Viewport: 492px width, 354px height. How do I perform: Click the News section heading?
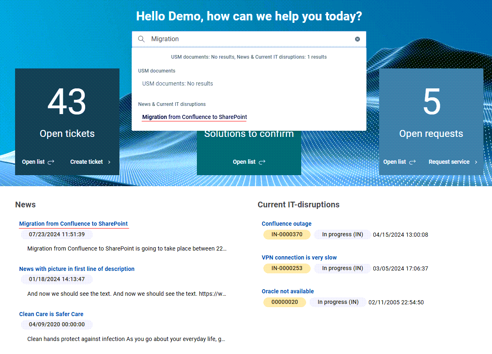pos(25,204)
